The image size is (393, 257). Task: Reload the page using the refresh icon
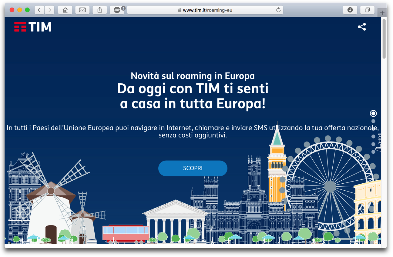pyautogui.click(x=278, y=10)
